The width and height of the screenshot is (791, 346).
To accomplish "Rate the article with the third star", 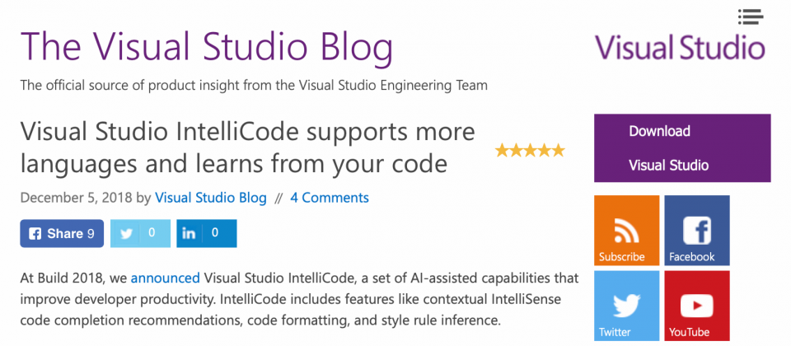I will (530, 150).
